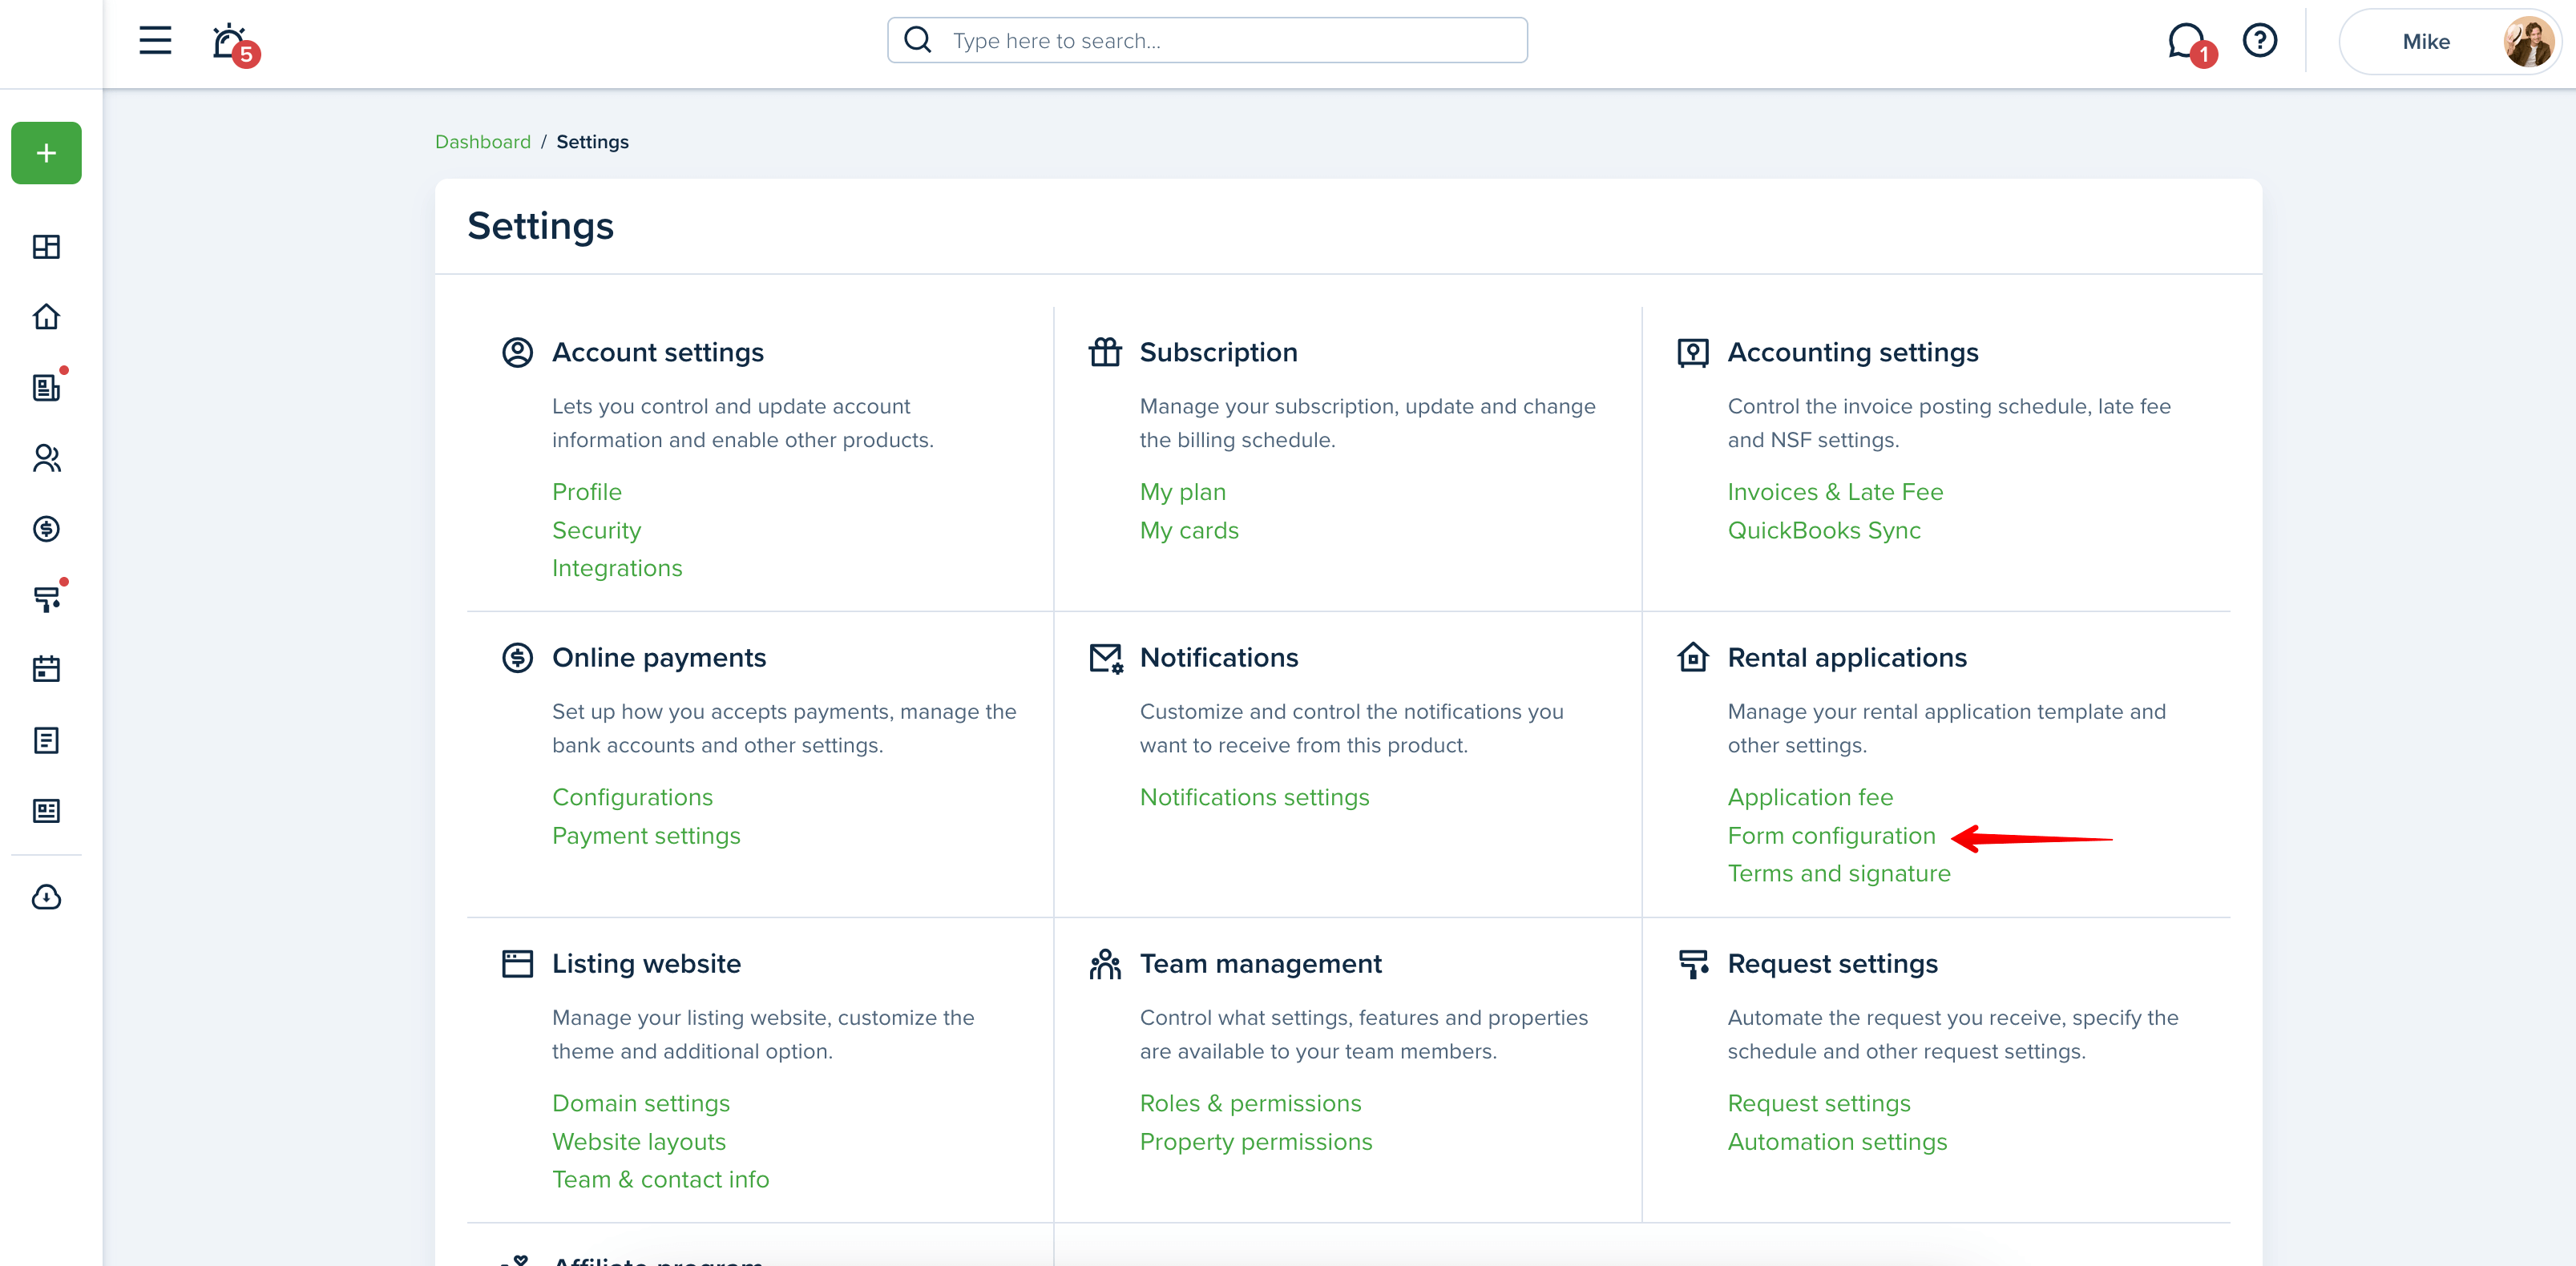This screenshot has height=1266, width=2576.
Task: Open My plan link
Action: [1182, 491]
